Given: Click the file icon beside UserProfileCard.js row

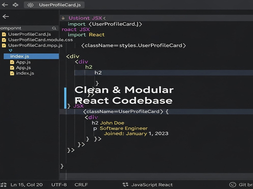Looking at the screenshot, I should tap(4, 34).
